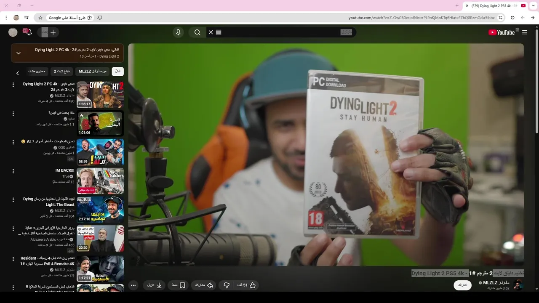Screen dimensions: 539x303
Task: Select the 'دايغ لايت 2' filter chip
Action: (x=62, y=72)
